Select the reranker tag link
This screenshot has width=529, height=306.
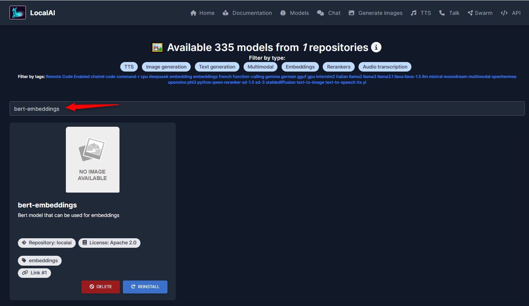(233, 82)
